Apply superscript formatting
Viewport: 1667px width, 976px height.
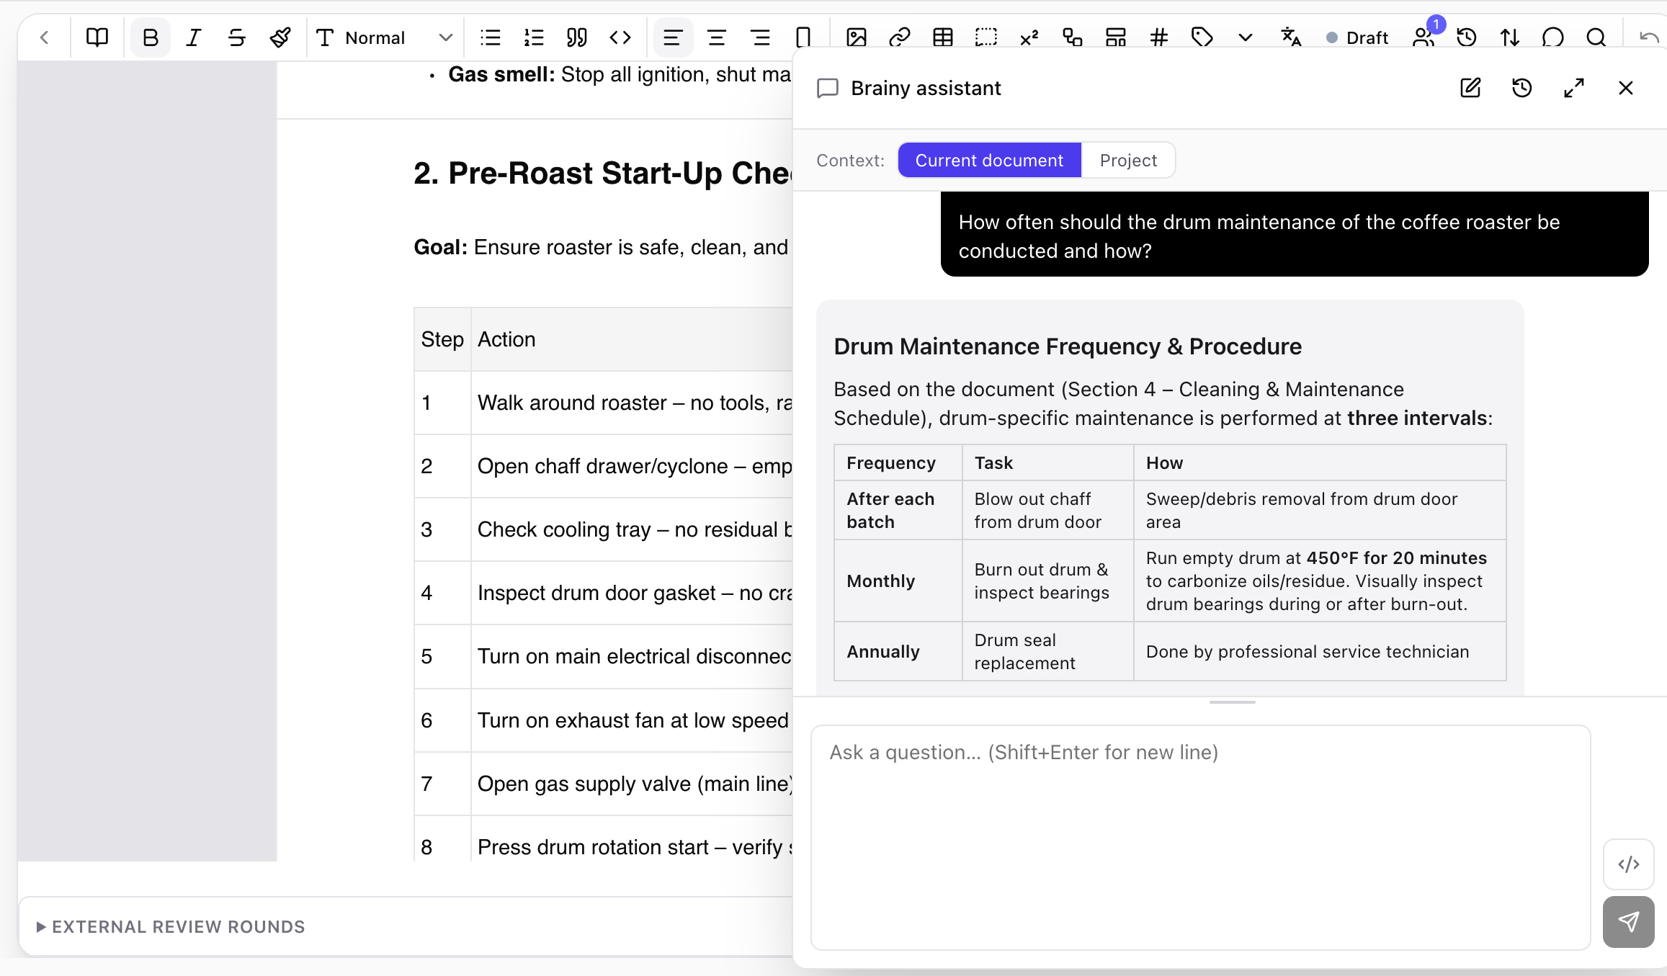tap(1029, 37)
